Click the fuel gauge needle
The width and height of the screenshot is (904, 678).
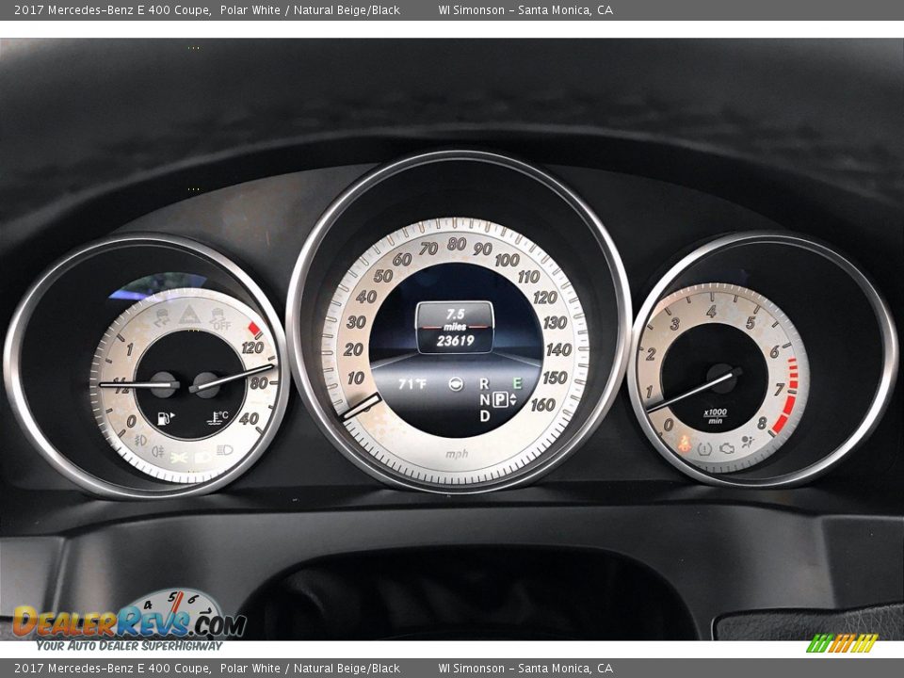coord(137,384)
